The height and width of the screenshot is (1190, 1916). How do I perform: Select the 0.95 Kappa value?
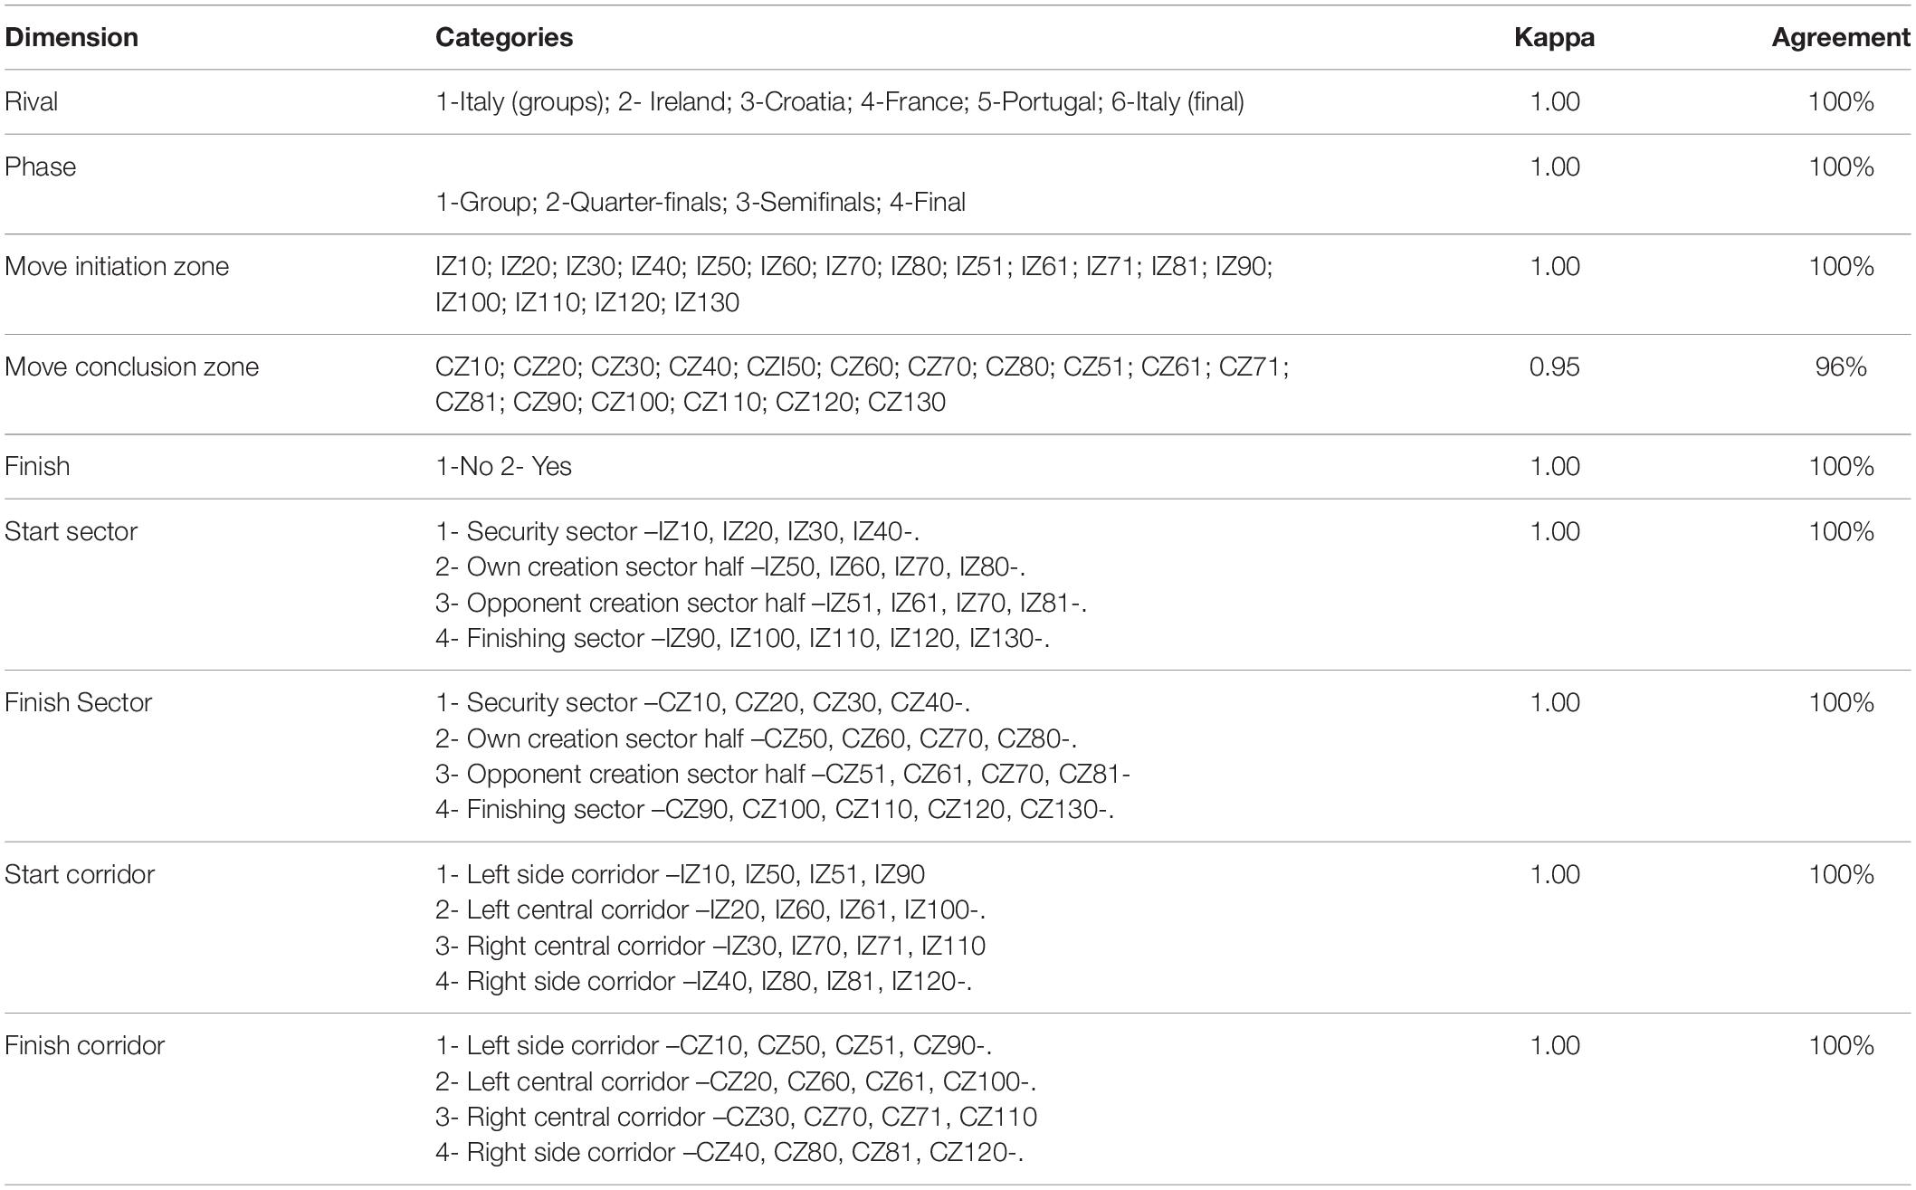pos(1555,367)
